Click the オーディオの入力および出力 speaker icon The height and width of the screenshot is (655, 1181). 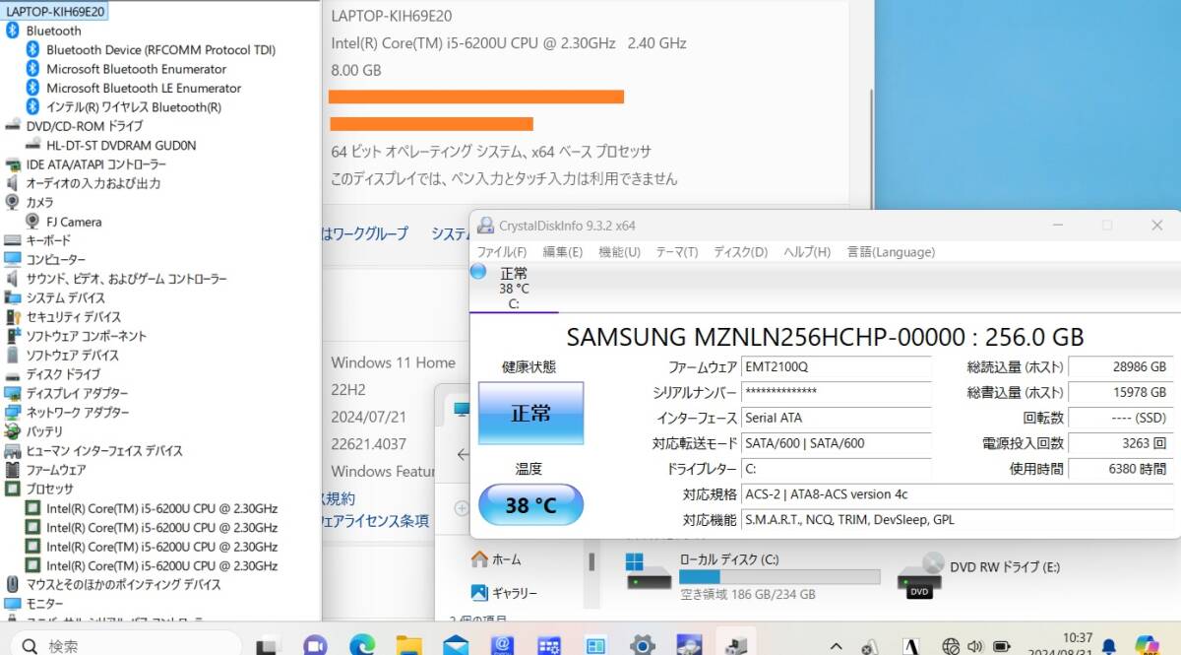(x=13, y=183)
